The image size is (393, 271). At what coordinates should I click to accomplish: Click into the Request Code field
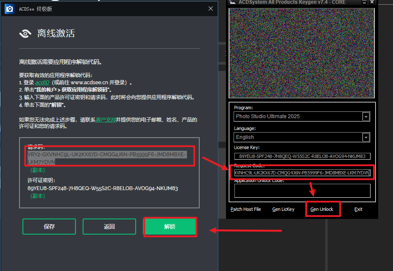pos(302,173)
